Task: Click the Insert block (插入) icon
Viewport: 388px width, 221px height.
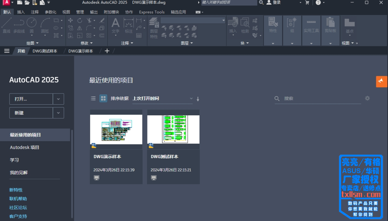Action: coord(233,22)
